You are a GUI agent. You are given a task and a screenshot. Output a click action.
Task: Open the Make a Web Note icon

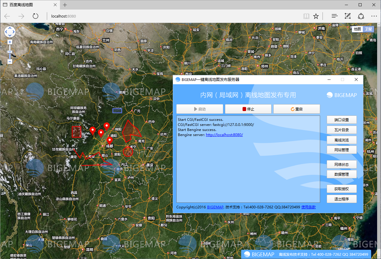click(348, 16)
